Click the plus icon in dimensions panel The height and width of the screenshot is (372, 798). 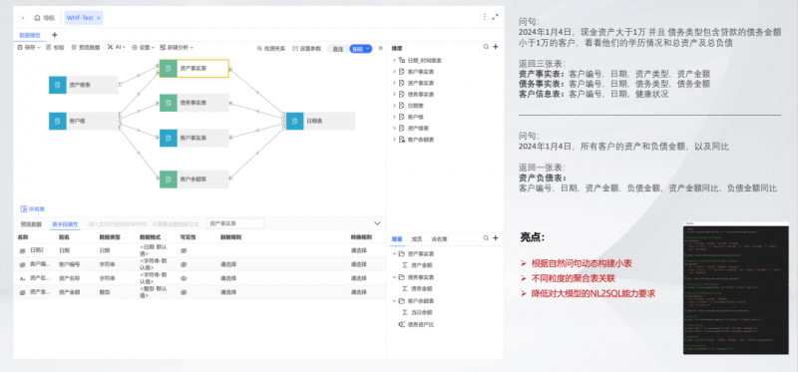click(x=496, y=47)
